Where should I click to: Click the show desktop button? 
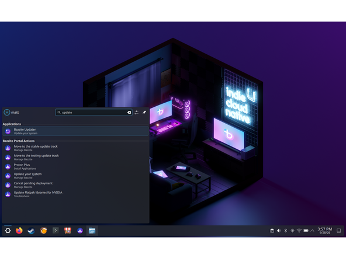339,230
